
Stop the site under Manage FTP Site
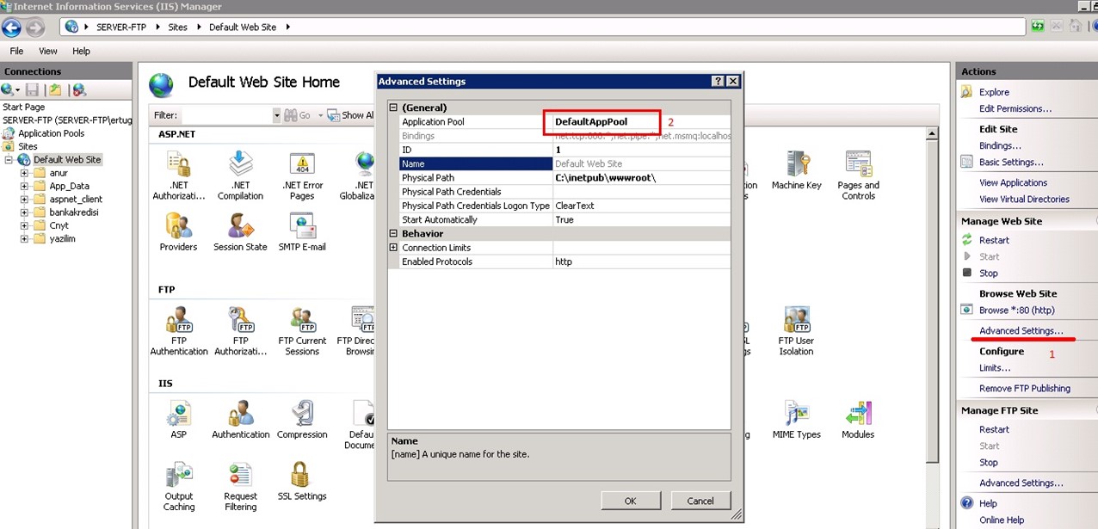pos(989,462)
